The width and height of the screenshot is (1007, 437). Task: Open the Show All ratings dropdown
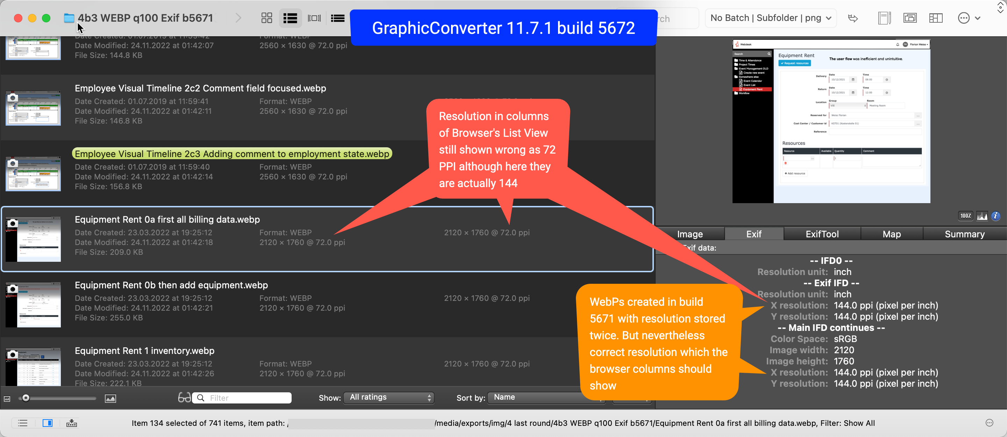click(x=388, y=398)
